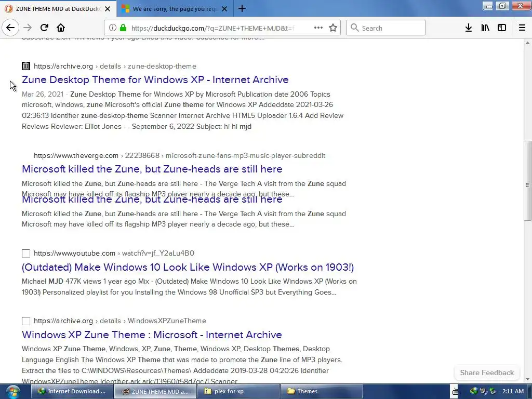This screenshot has height=399, width=532.
Task: Open a new tab with plus
Action: pyautogui.click(x=242, y=8)
